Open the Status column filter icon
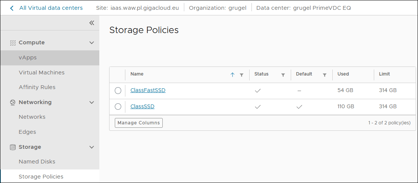 point(283,75)
